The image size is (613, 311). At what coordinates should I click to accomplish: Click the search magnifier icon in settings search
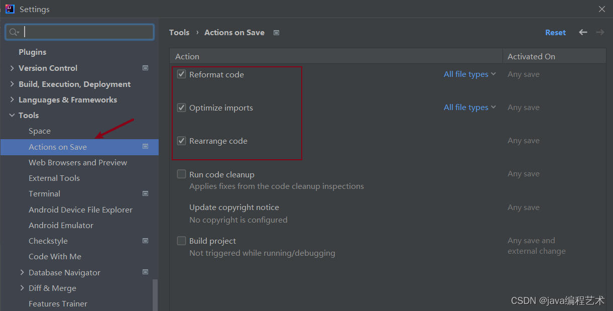point(13,32)
